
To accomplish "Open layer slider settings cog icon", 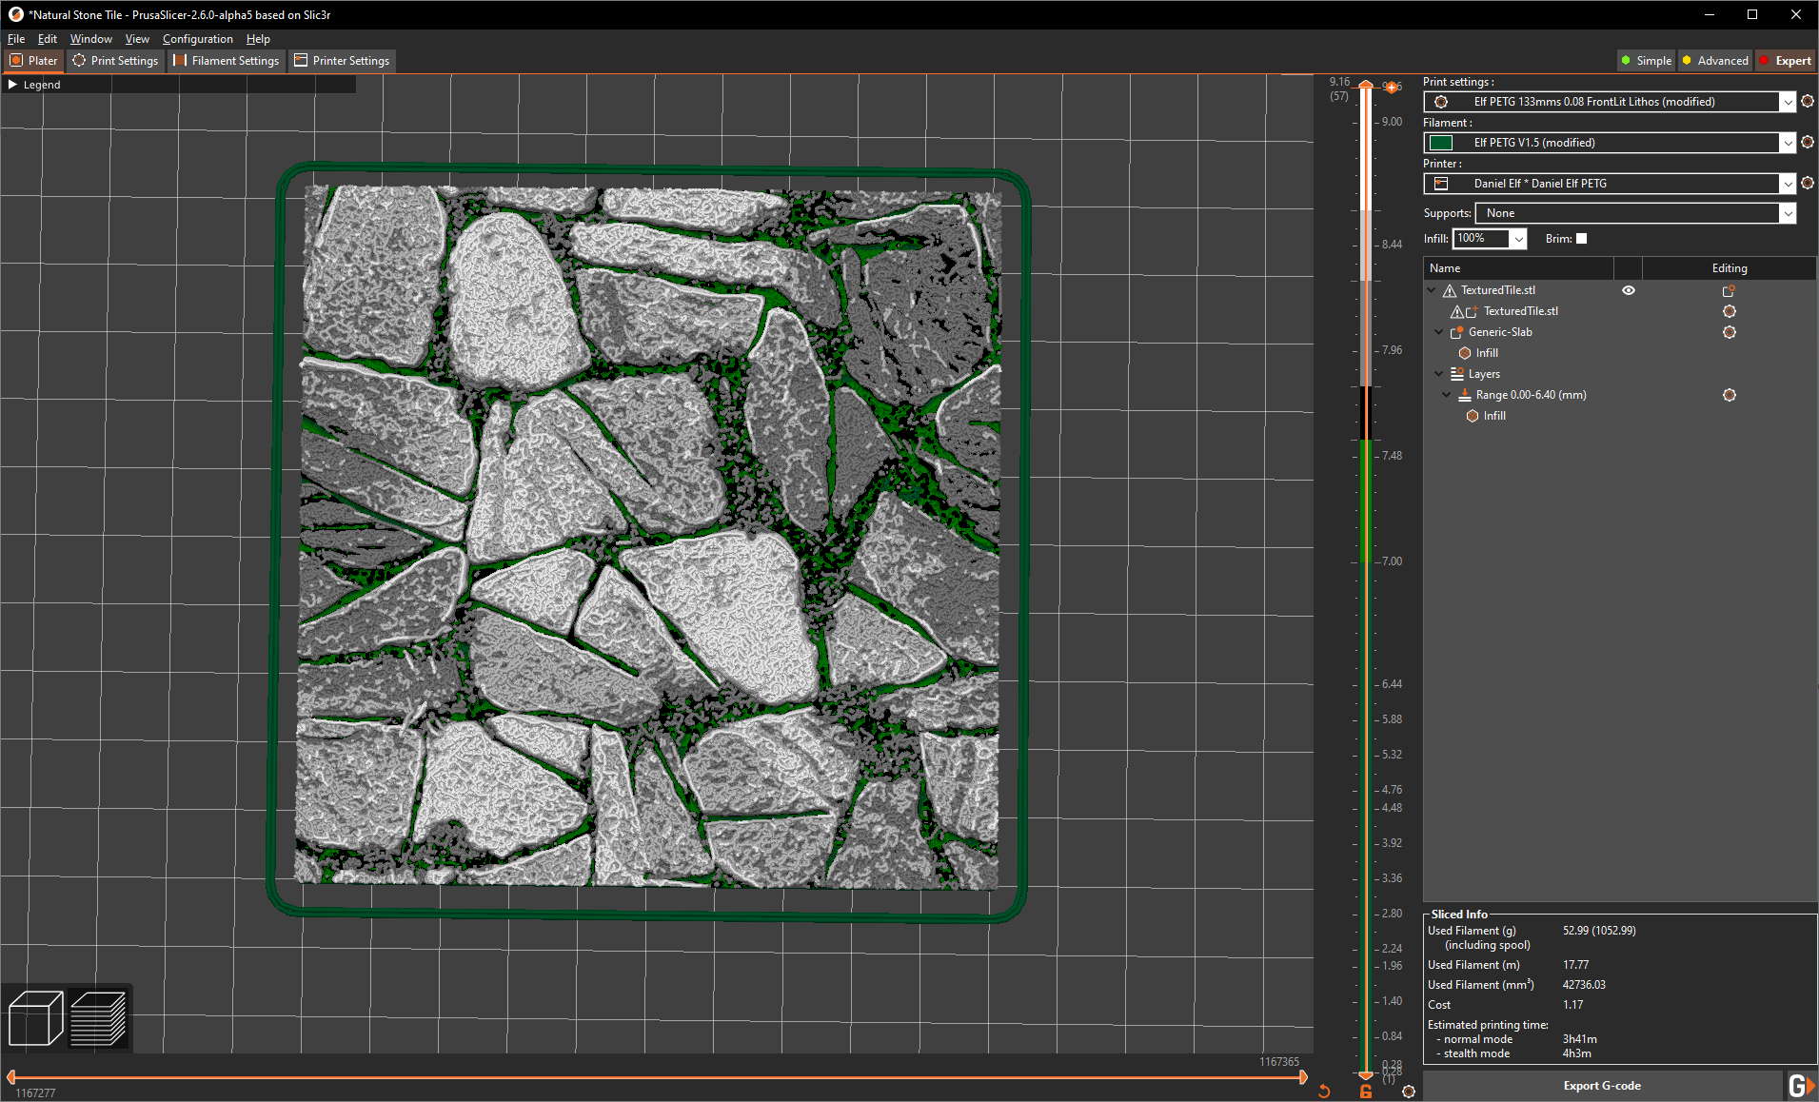I will point(1409,1092).
